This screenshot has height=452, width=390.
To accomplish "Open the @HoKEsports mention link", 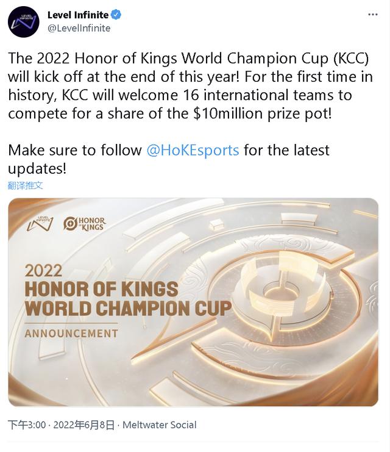I will point(193,150).
